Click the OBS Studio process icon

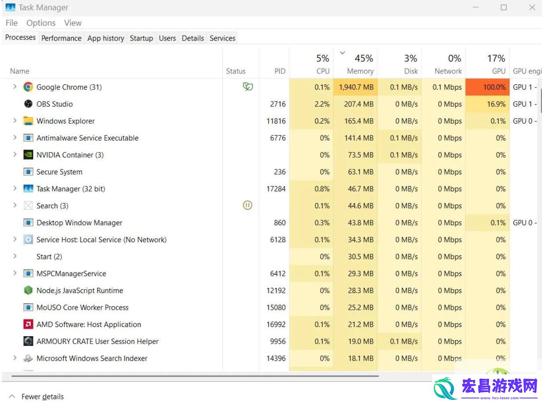28,104
